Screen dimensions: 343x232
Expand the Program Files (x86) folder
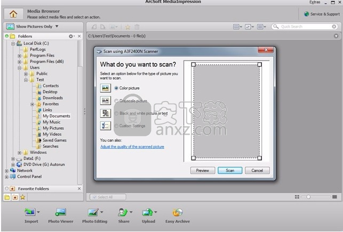[19, 62]
